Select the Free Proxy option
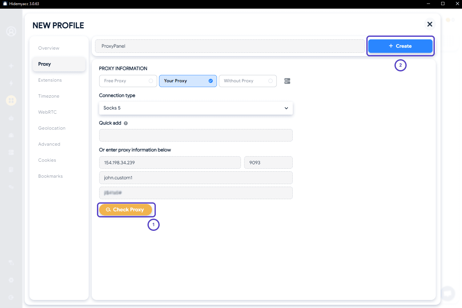462x308 pixels. coord(128,81)
